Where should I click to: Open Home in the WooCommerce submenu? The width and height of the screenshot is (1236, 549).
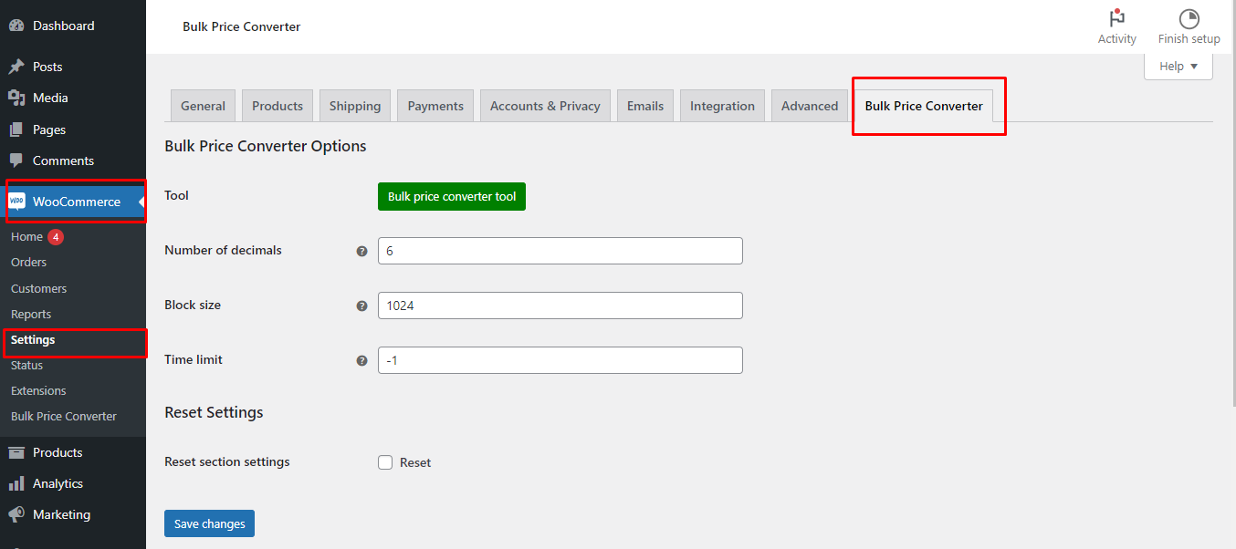point(26,237)
